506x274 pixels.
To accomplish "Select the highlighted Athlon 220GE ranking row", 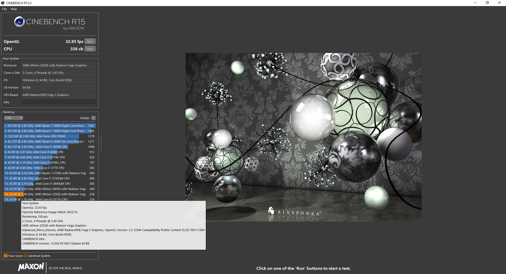I will [x=50, y=194].
